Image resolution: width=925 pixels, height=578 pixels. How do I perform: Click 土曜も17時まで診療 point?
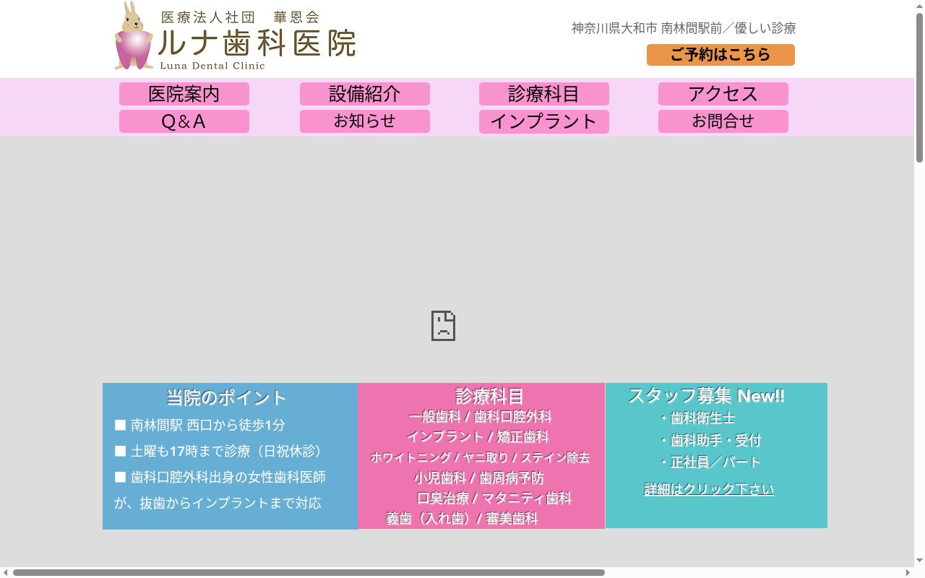point(219,451)
